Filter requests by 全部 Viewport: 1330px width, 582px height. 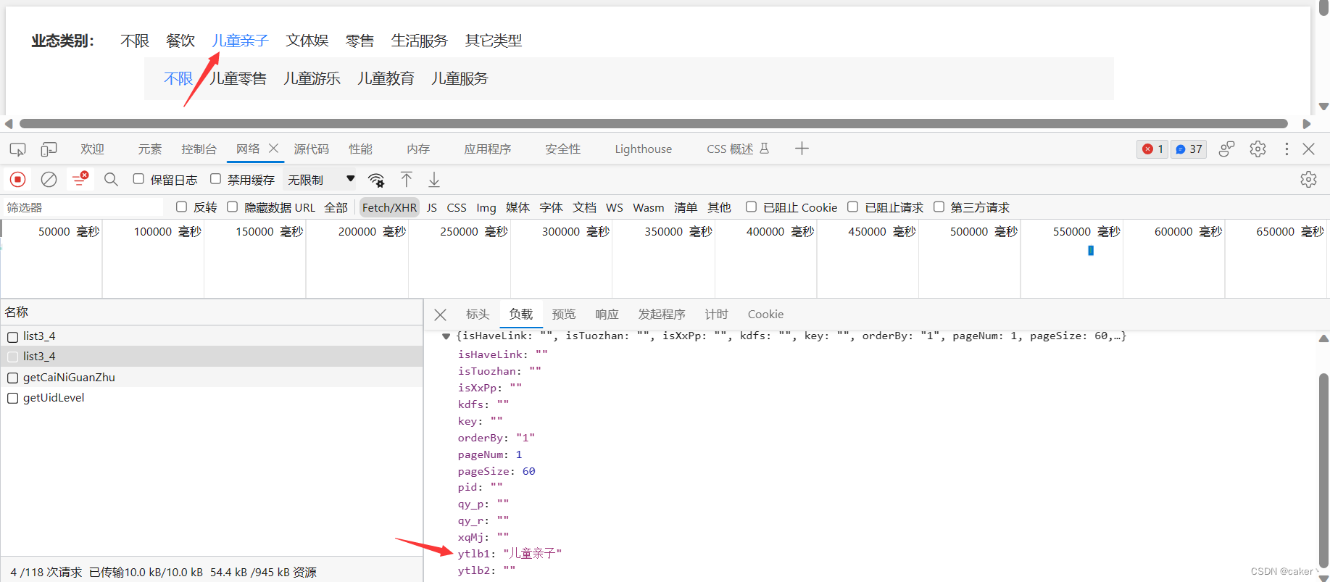coord(336,207)
